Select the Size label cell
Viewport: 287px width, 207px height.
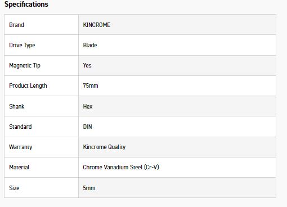42,188
